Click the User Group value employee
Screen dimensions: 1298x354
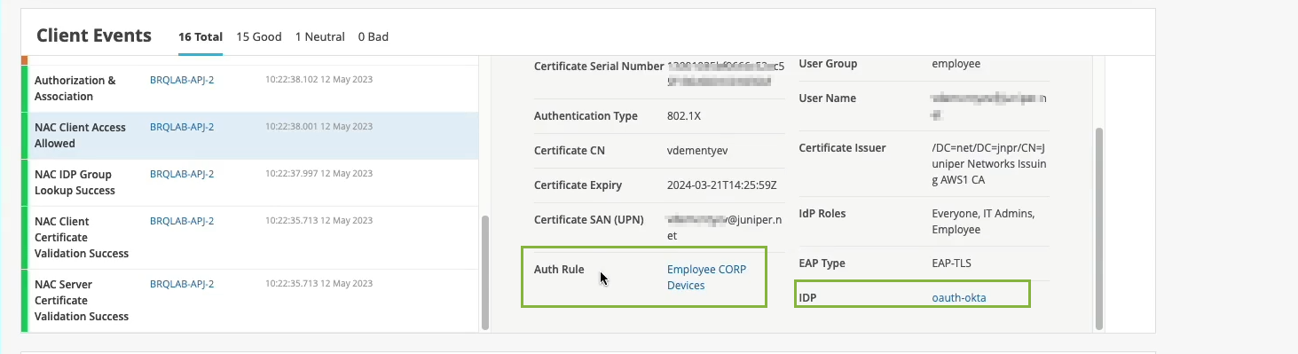[956, 64]
